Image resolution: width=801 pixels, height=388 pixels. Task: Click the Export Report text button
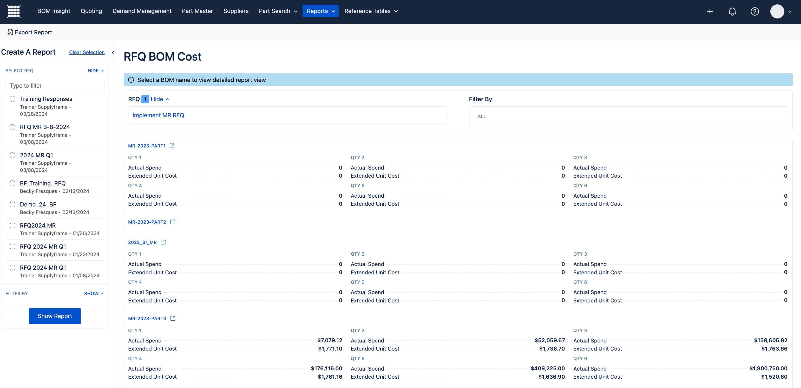[x=33, y=32]
